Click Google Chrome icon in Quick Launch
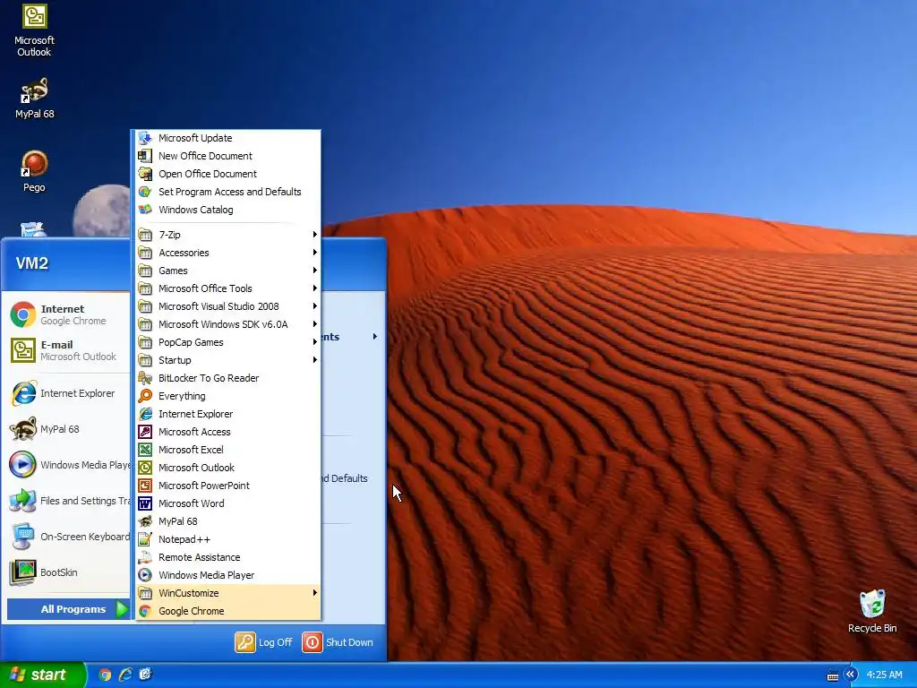The width and height of the screenshot is (917, 688). 105,675
